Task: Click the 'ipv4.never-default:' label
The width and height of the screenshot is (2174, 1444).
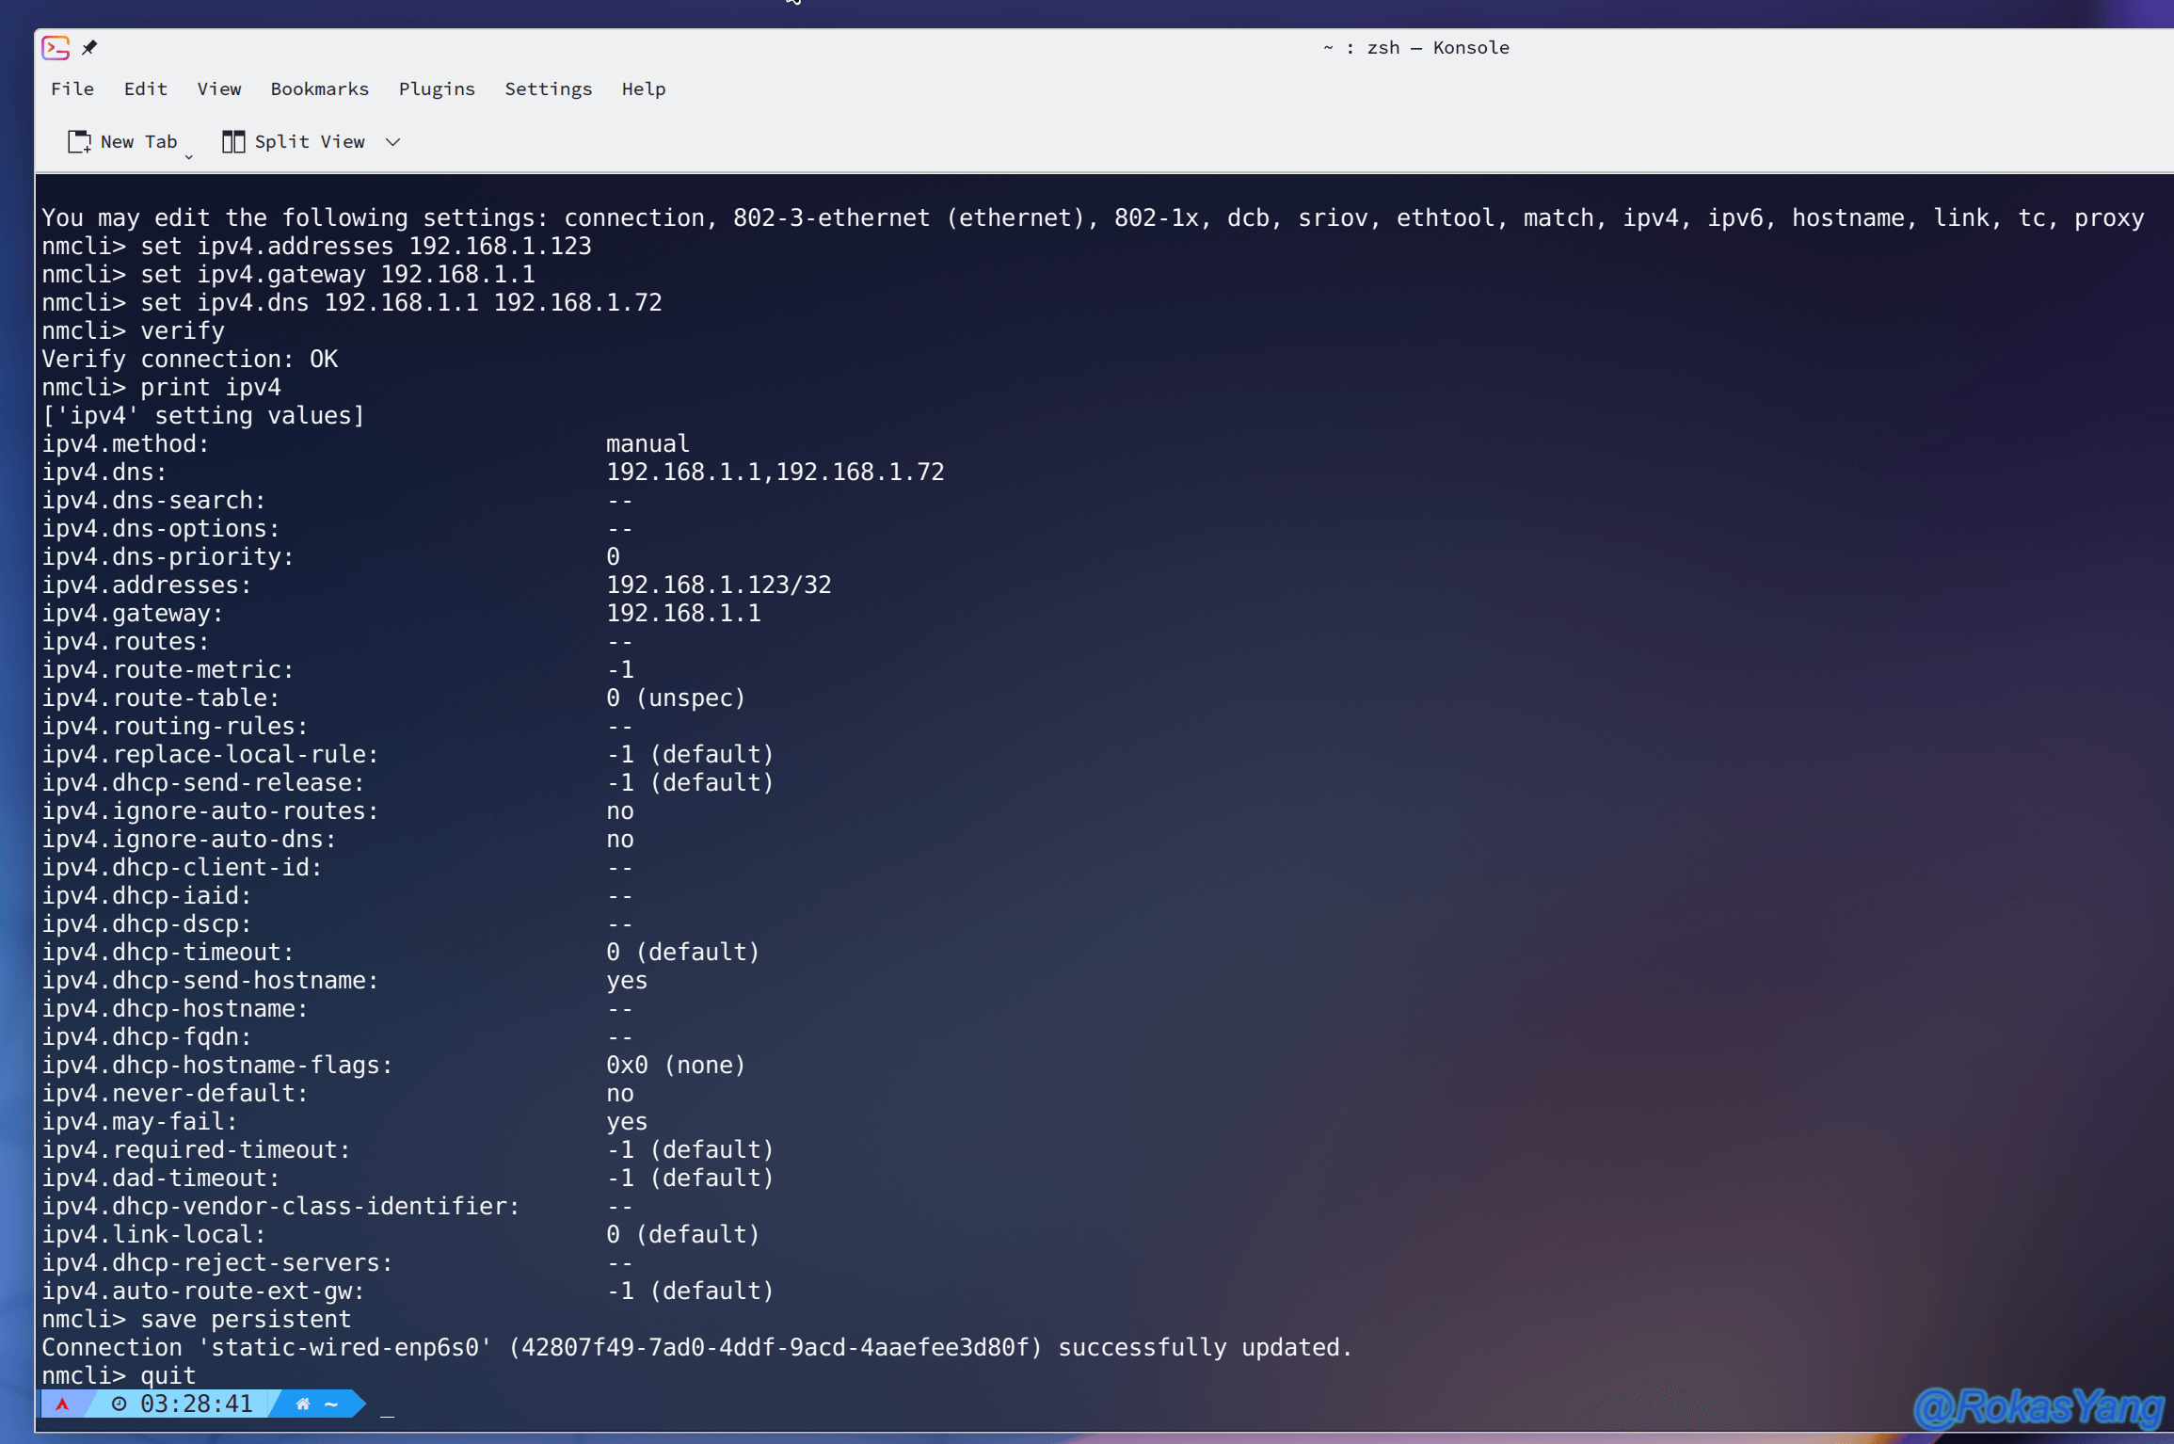Action: [x=175, y=1093]
